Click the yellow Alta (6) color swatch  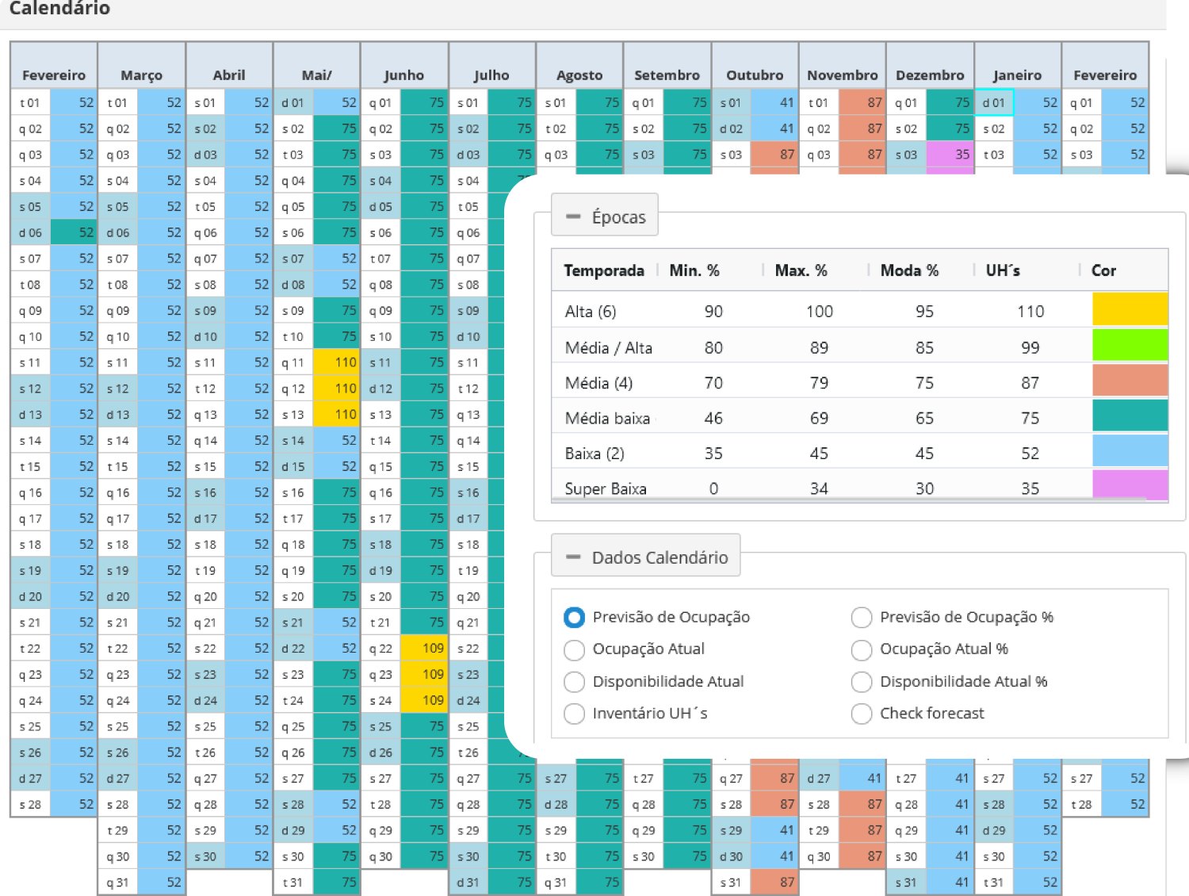(x=1130, y=309)
